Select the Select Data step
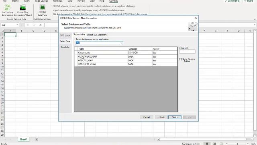The width and height of the screenshot is (257, 145). point(65,41)
